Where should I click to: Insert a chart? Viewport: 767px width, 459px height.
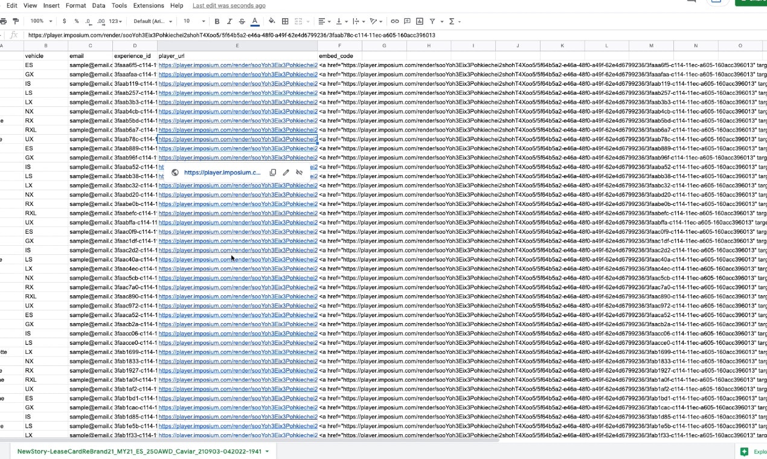(419, 21)
